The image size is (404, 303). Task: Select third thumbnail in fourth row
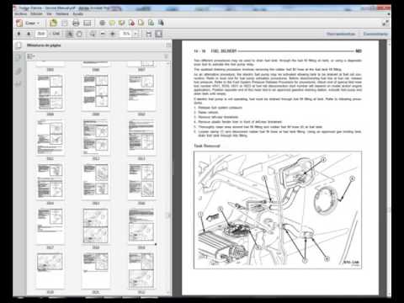click(x=141, y=181)
